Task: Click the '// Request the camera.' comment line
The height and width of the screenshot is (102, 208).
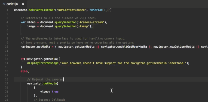Action: tap(45, 79)
